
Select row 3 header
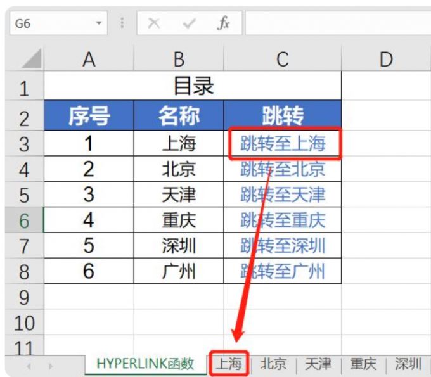(24, 144)
